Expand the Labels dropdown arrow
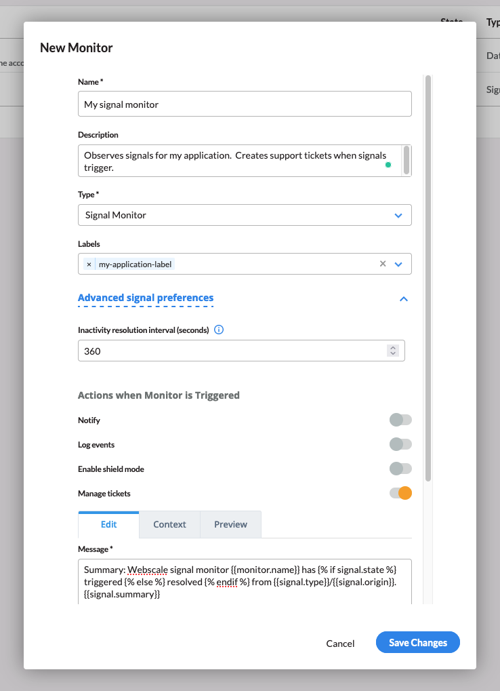This screenshot has width=500, height=691. (x=398, y=264)
